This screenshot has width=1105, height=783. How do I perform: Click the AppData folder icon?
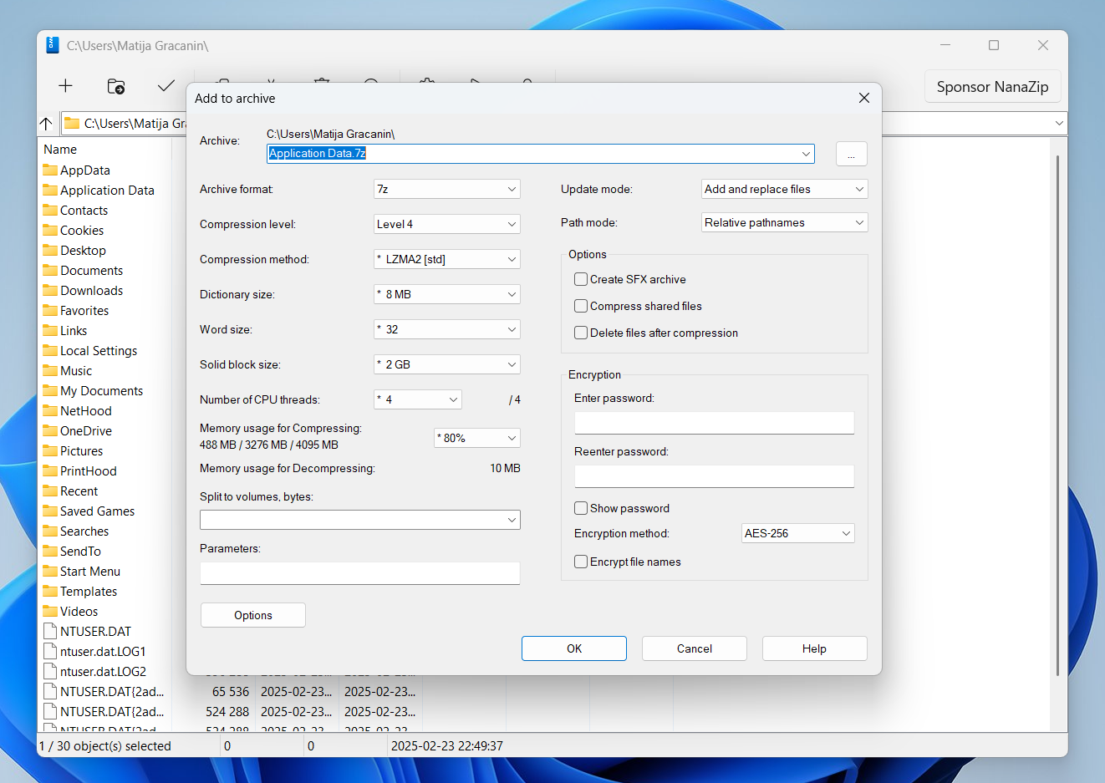[50, 170]
